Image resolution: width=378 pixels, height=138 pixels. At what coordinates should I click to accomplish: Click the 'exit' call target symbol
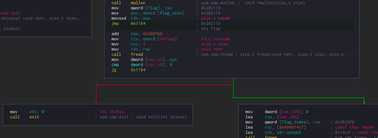click(x=34, y=117)
